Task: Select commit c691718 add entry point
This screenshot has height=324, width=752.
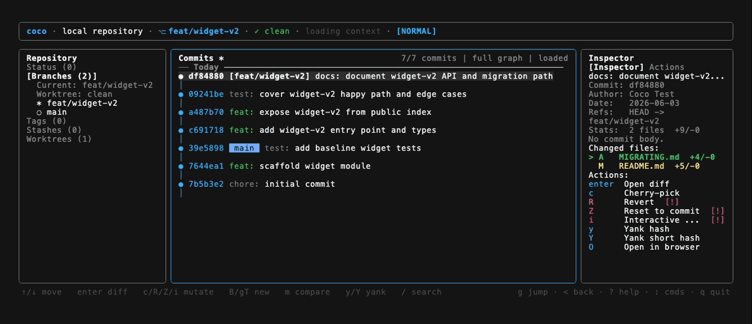Action: tap(307, 130)
